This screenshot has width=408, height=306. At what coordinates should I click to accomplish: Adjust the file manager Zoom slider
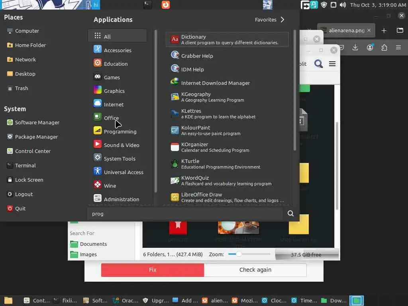tap(249, 254)
